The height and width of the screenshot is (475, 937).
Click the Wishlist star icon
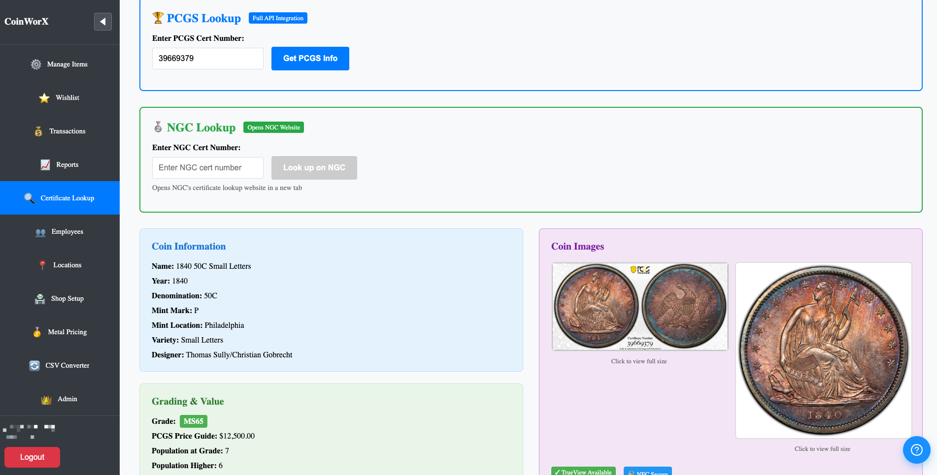coord(44,98)
